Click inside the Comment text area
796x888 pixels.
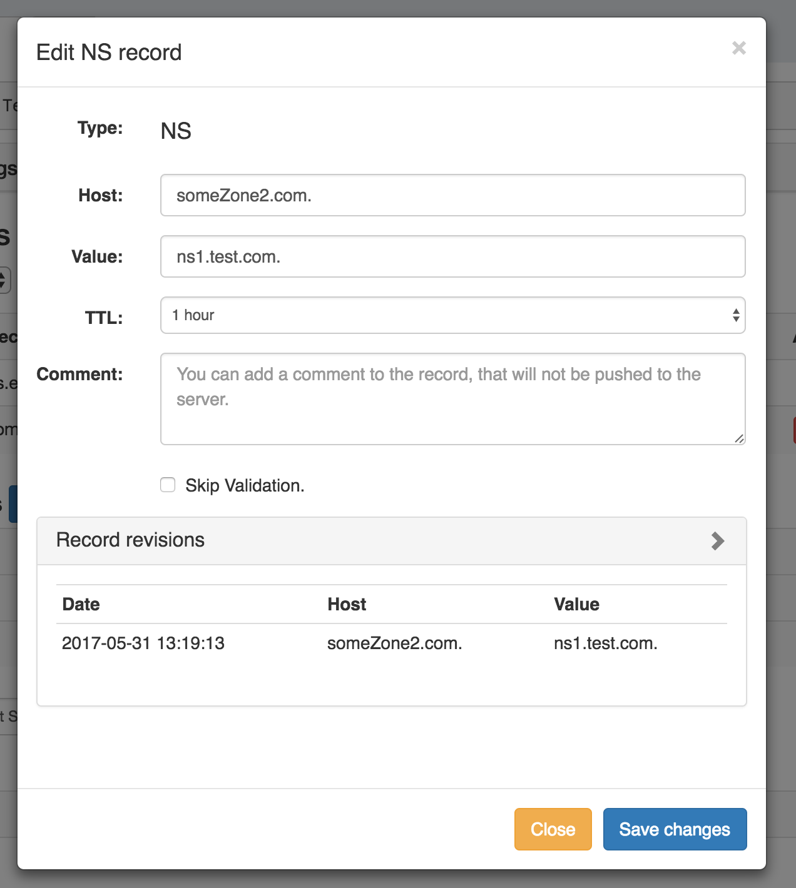pyautogui.click(x=452, y=399)
